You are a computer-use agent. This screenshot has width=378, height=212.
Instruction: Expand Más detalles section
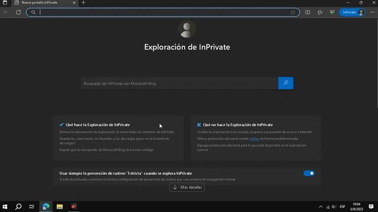pyautogui.click(x=187, y=187)
